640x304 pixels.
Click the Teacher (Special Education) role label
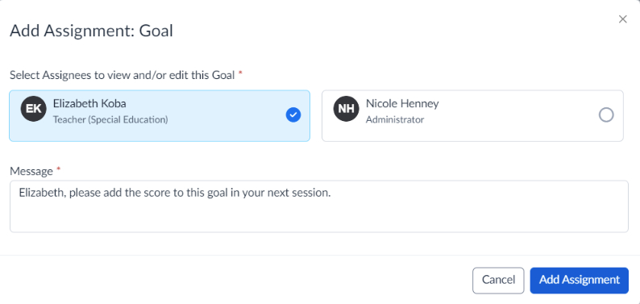point(110,120)
